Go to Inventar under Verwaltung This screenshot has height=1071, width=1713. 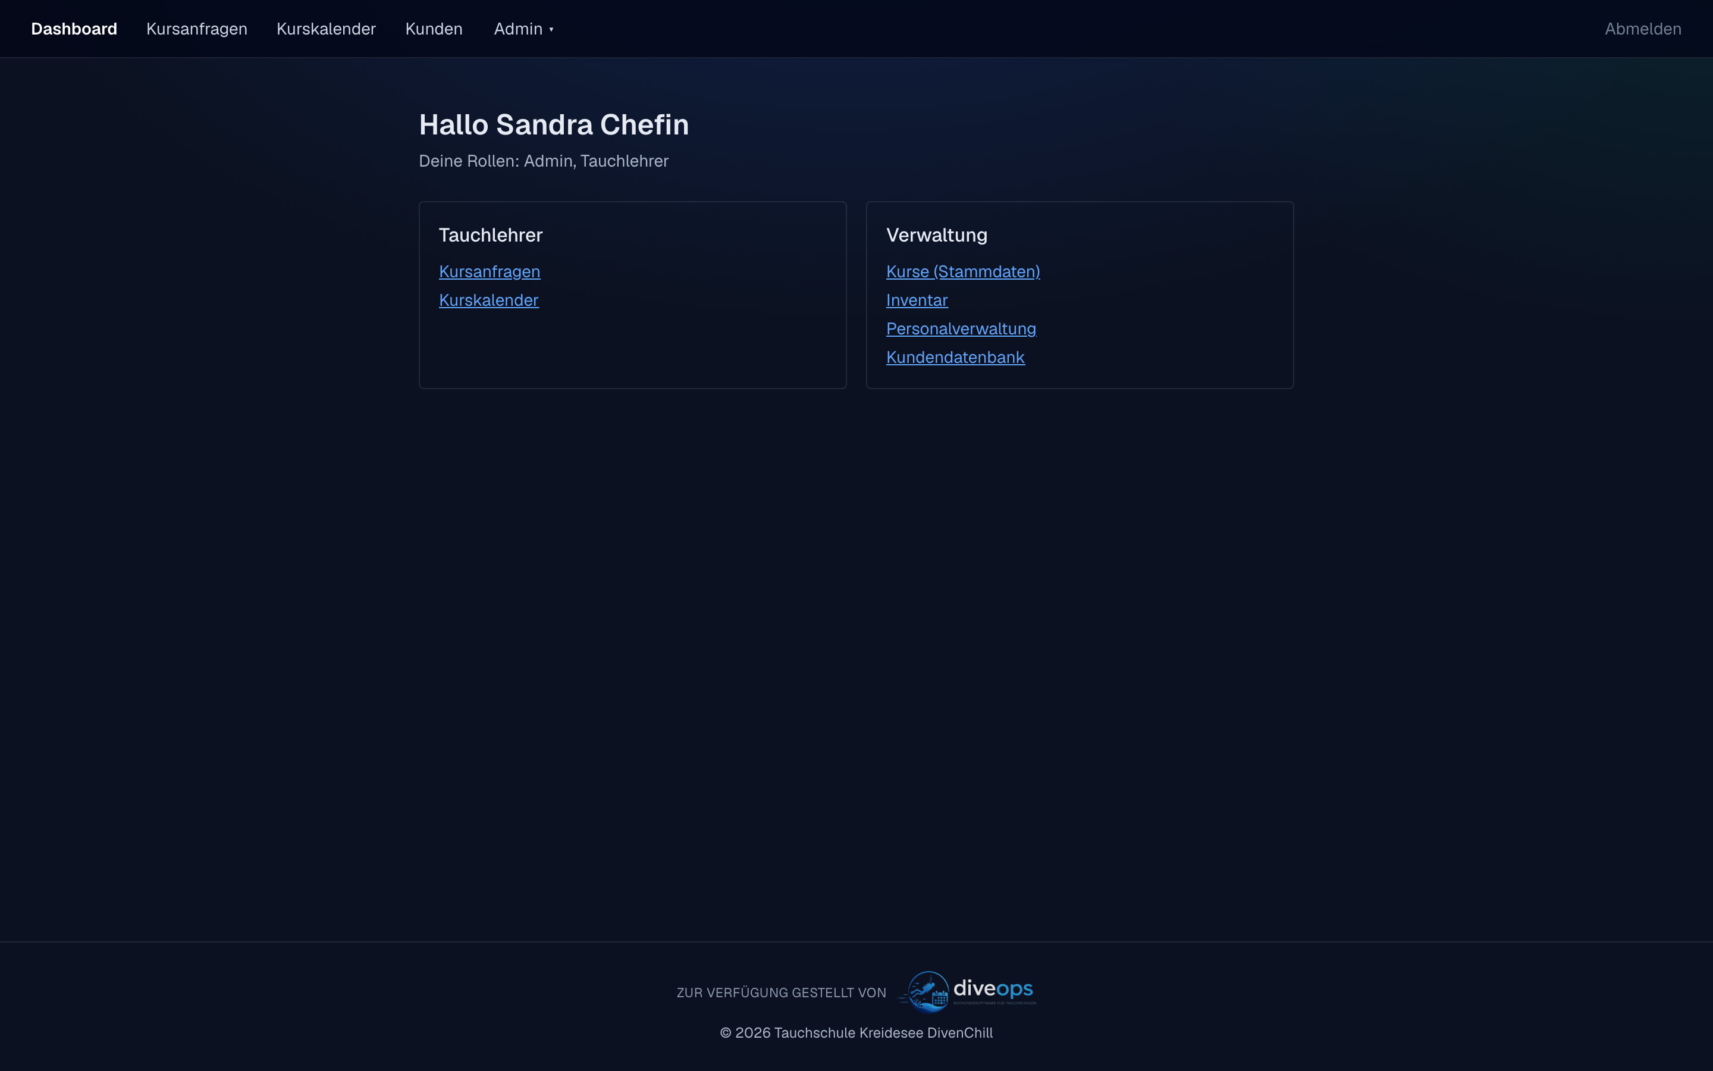[x=917, y=300]
